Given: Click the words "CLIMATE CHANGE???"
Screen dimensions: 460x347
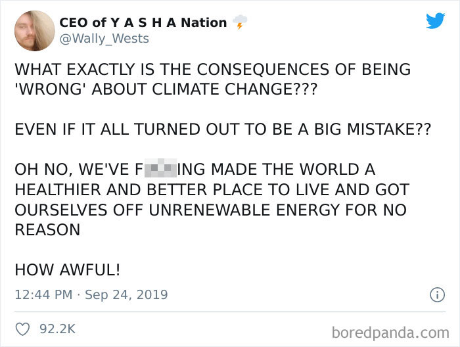Looking at the screenshot, I should tap(246, 89).
